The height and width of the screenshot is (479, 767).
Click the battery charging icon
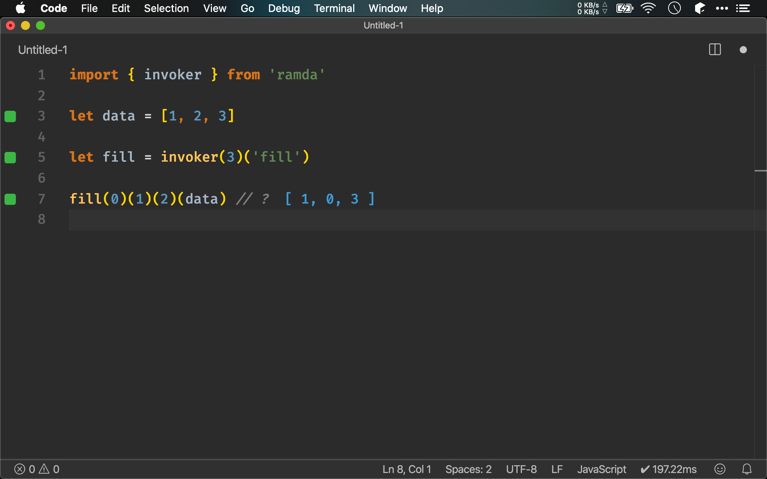[625, 8]
